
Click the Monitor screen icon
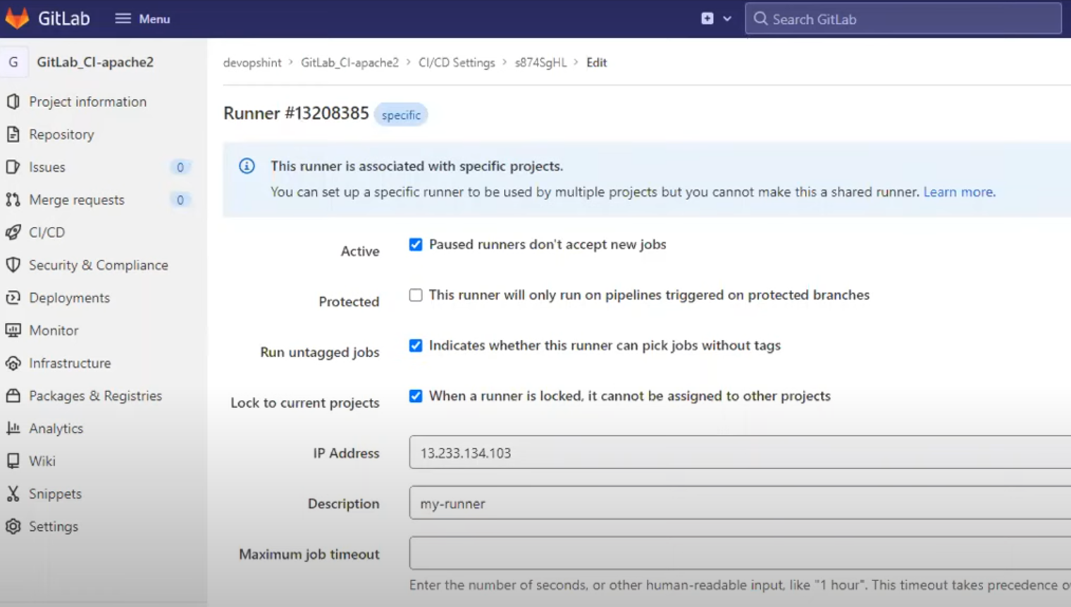tap(13, 330)
